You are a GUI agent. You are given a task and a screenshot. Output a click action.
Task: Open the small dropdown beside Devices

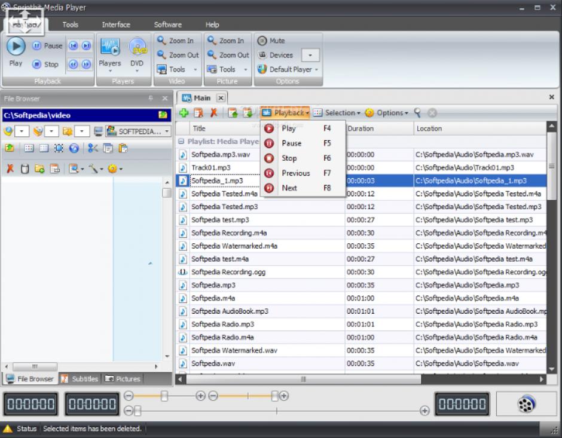tap(310, 55)
